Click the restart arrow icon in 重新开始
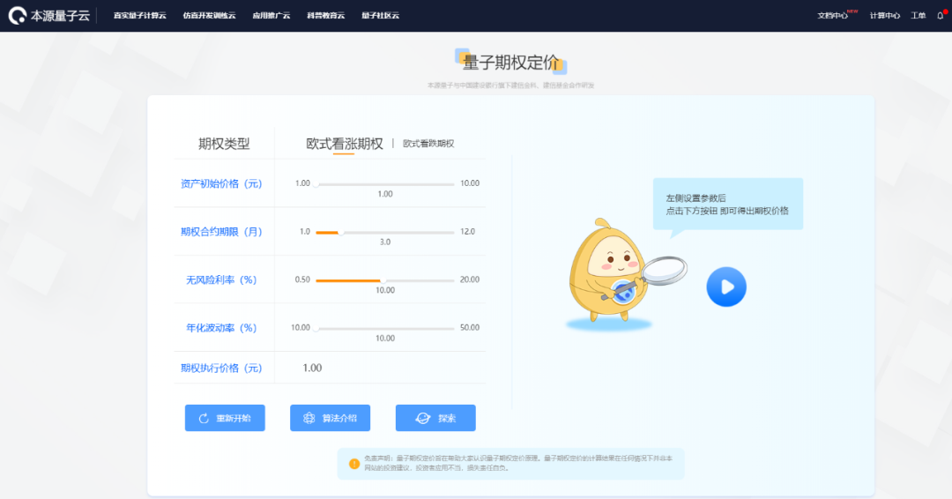Viewport: 952px width, 499px height. [x=204, y=418]
